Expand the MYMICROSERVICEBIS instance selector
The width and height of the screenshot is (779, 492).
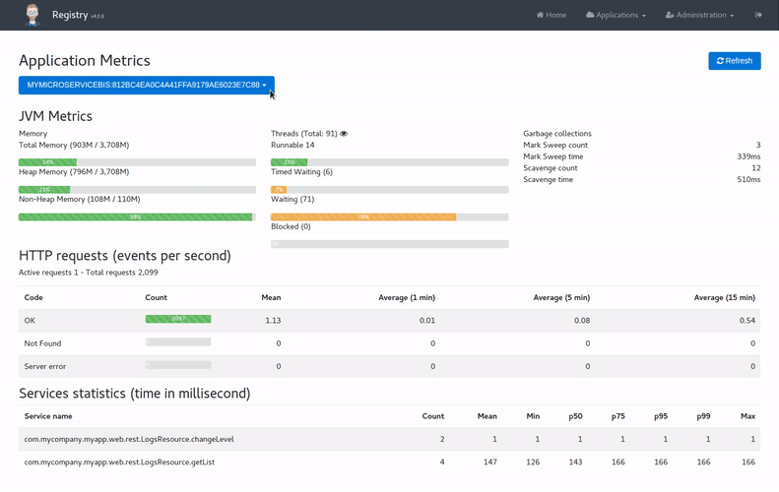pos(146,86)
